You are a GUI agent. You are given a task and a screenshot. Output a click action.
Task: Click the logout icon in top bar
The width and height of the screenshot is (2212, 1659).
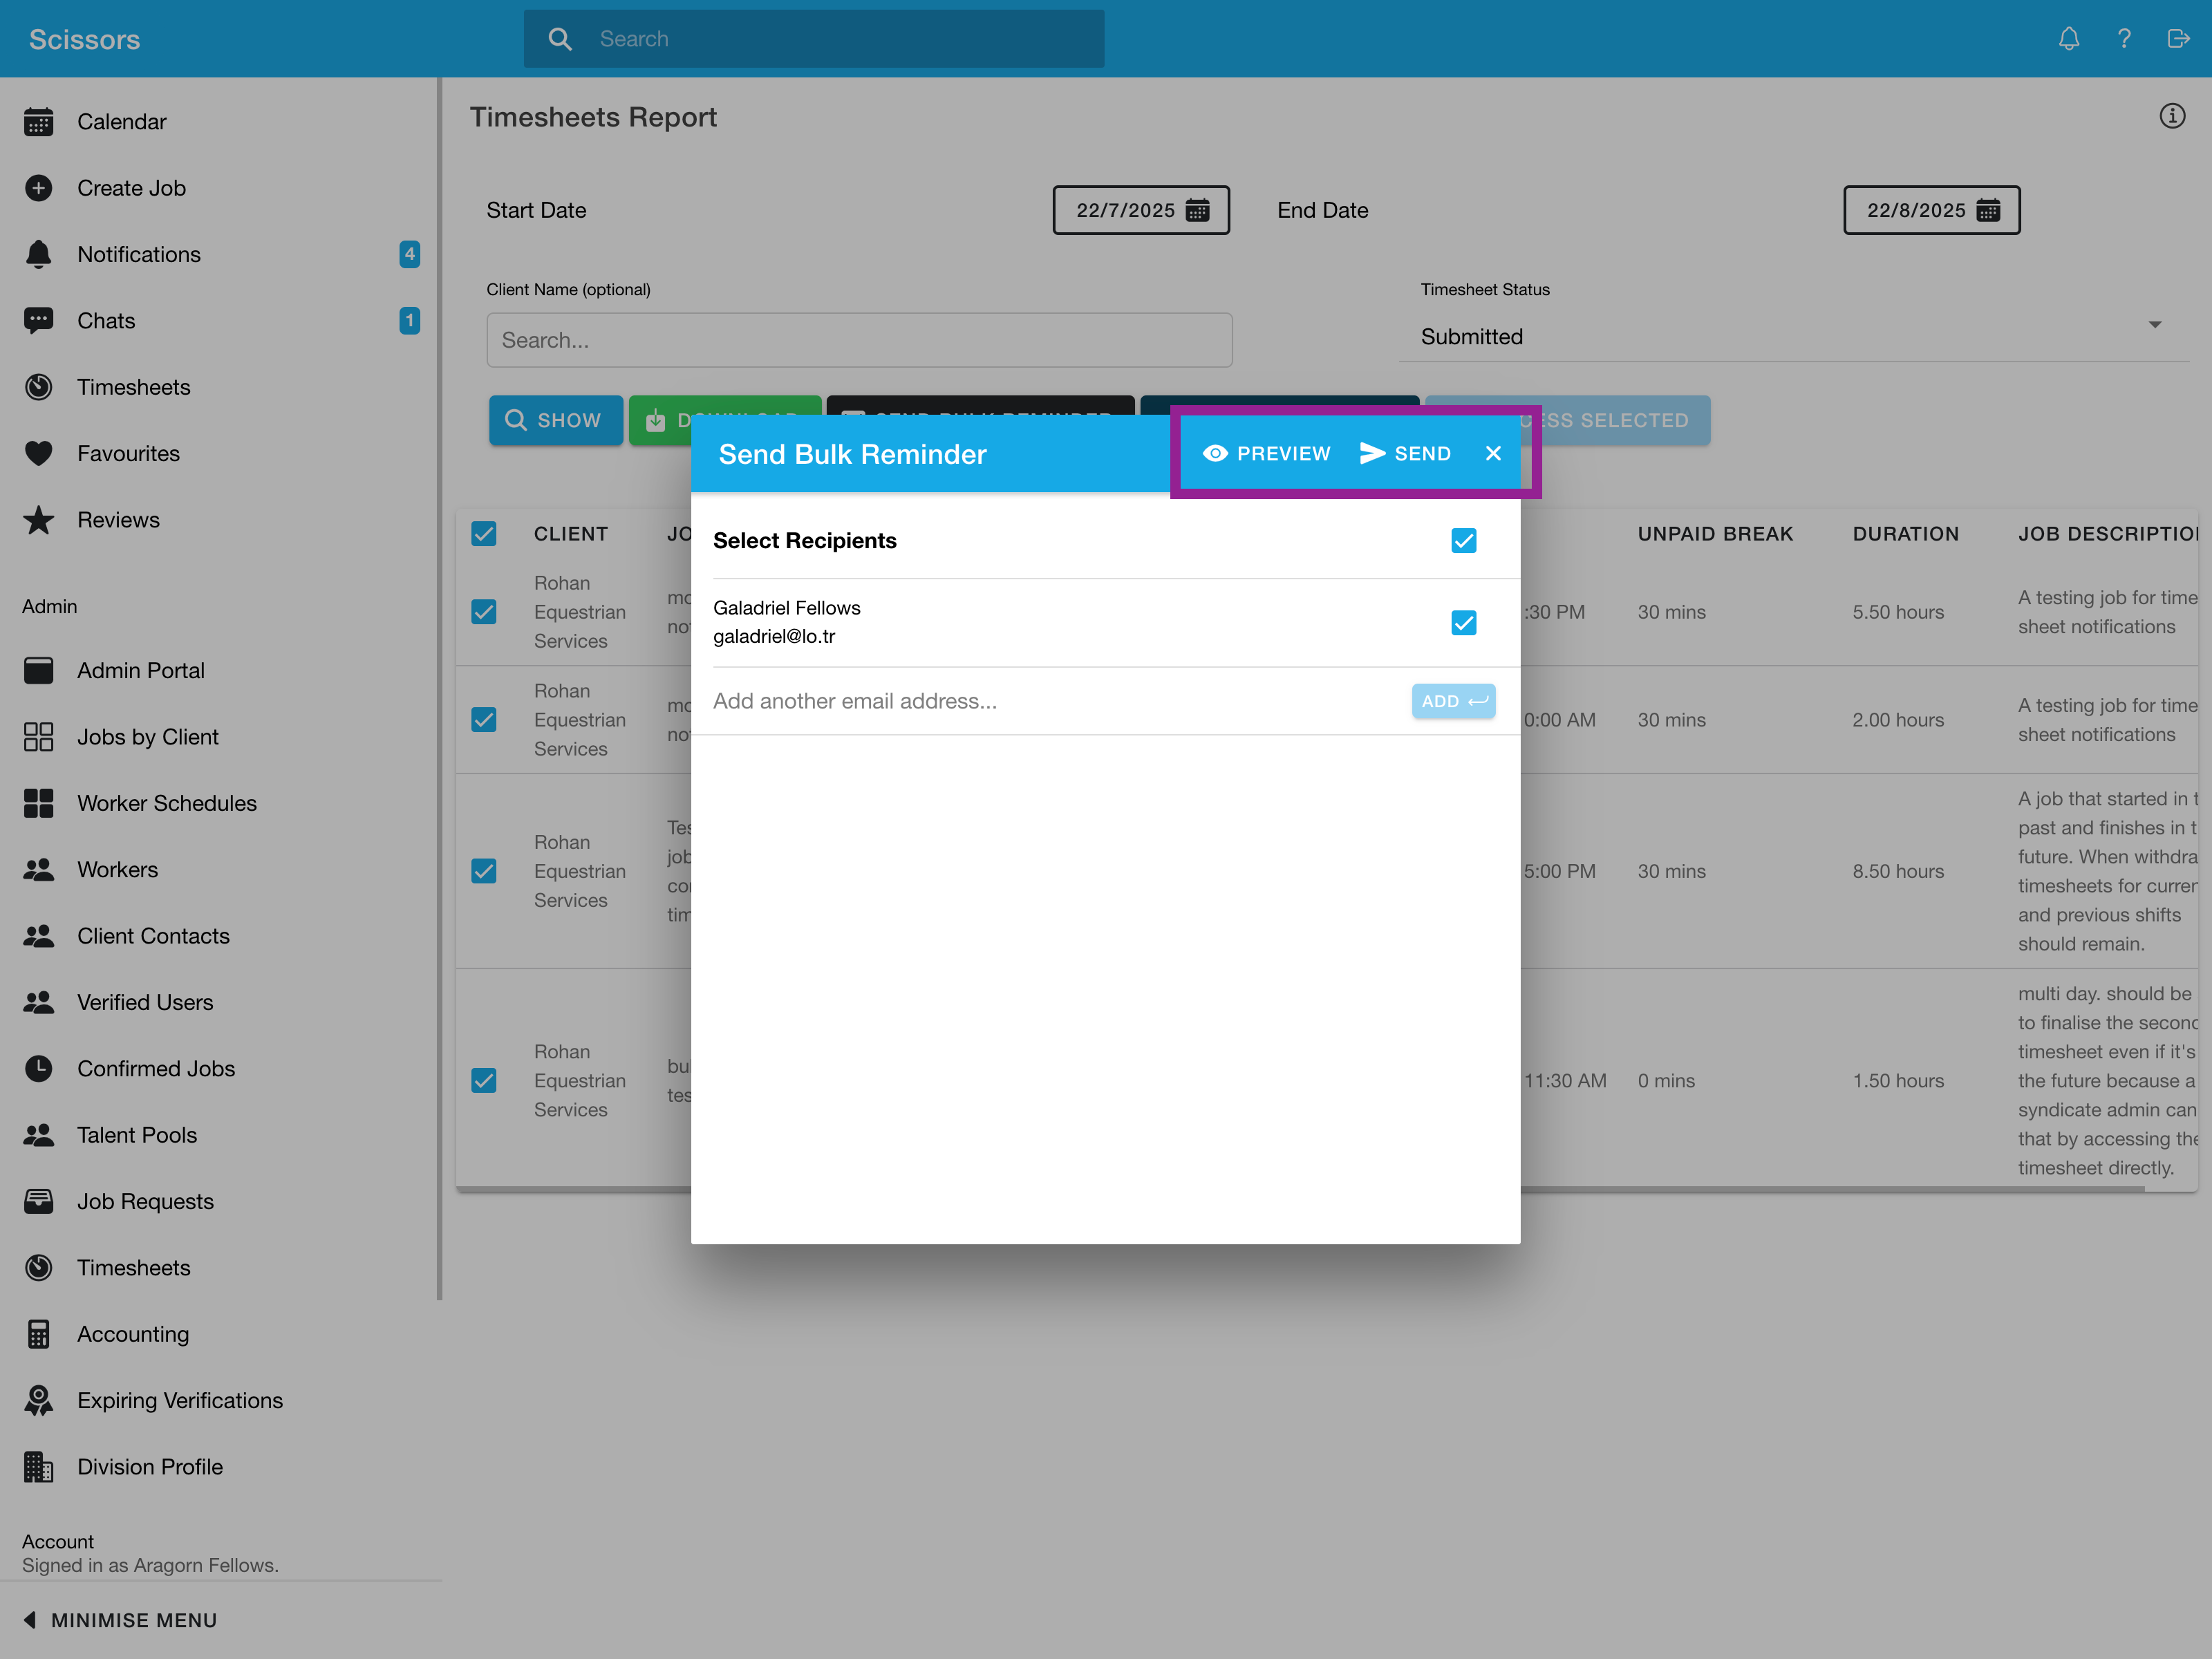tap(2177, 39)
